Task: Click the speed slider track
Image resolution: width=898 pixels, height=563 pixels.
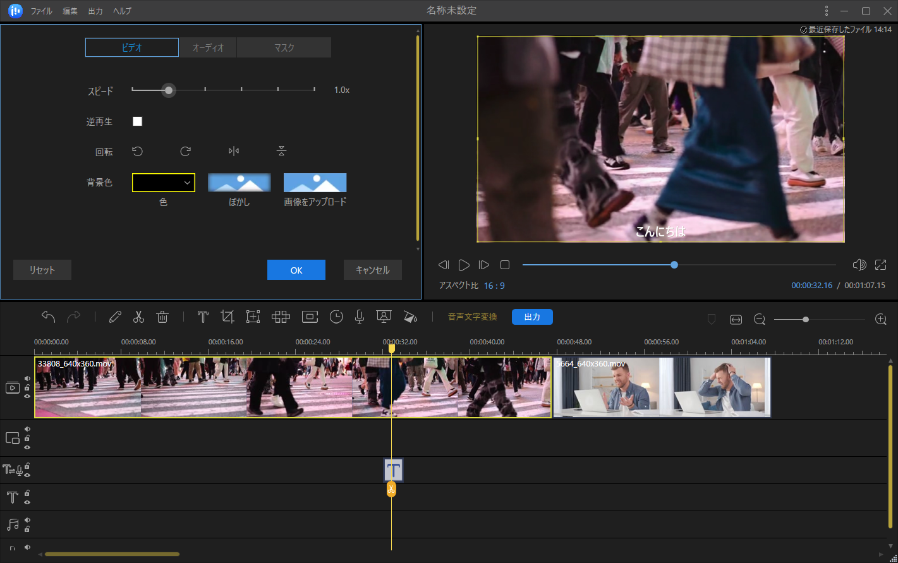Action: (x=223, y=90)
